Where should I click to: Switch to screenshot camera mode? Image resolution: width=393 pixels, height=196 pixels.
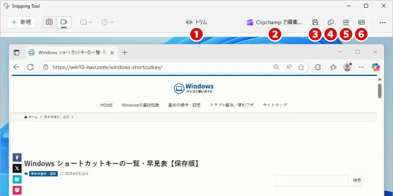point(49,22)
